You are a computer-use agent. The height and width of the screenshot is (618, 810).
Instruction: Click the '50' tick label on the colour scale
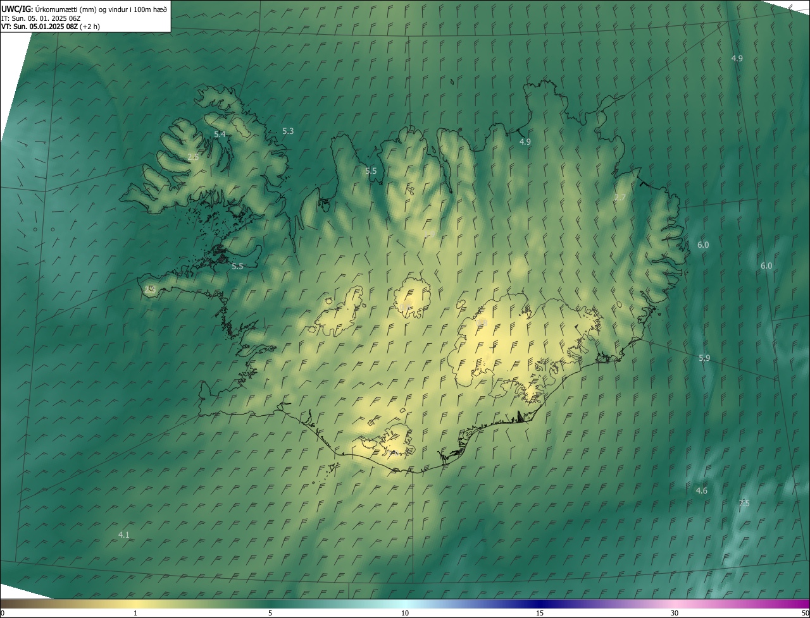click(x=805, y=613)
